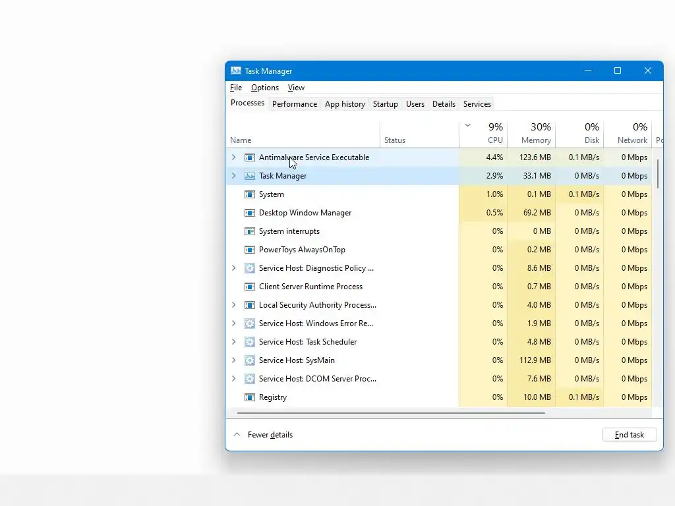Click the Antimalware Service Executable process icon
This screenshot has width=675, height=506.
(250, 157)
